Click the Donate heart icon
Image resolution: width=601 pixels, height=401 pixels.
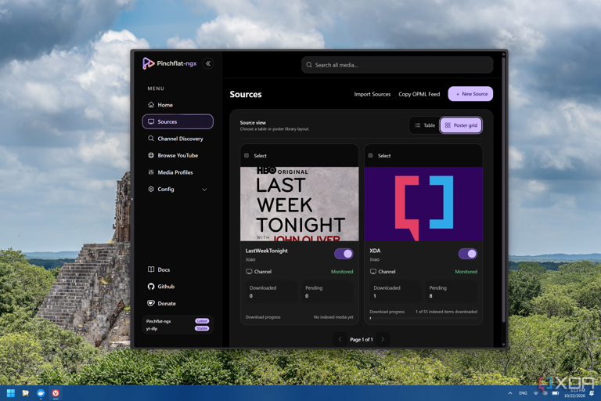pos(151,303)
